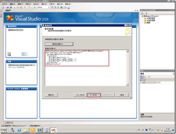176x134 pixels.
Task: Click the 下一步 button in wizard
Action: 94,95
